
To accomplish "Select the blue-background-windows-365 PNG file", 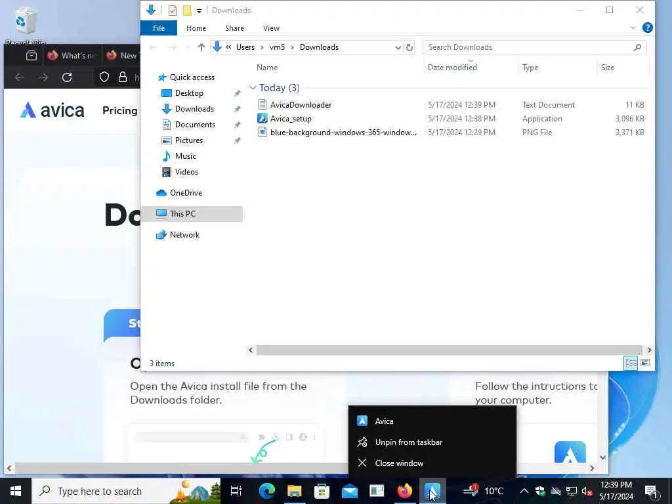I will coord(343,133).
